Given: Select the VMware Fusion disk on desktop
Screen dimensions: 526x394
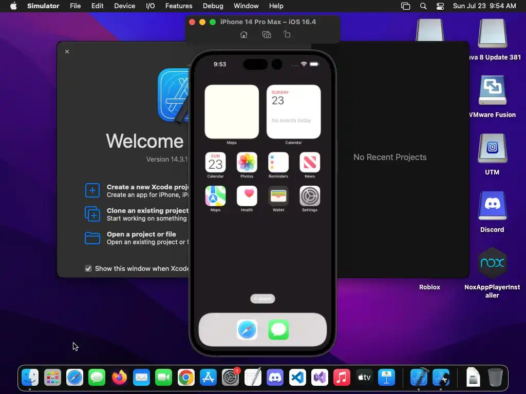Looking at the screenshot, I should [x=492, y=90].
